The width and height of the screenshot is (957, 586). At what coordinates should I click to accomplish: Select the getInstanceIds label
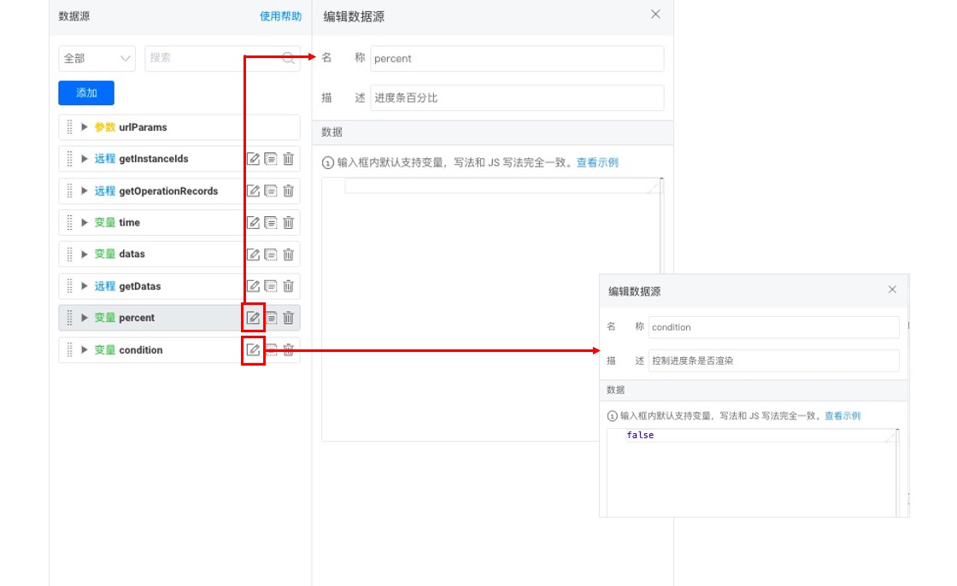[x=154, y=159]
